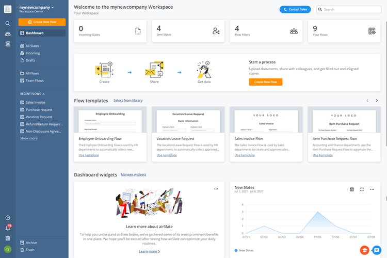Image resolution: width=387 pixels, height=258 pixels.
Task: Open notifications bell with 15 badge
Action: (8, 228)
